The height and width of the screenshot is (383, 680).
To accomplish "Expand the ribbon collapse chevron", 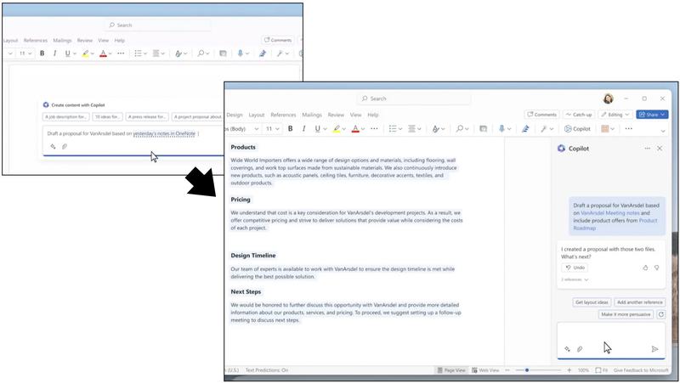I will [663, 131].
